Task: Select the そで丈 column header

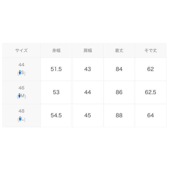Action: (151, 50)
